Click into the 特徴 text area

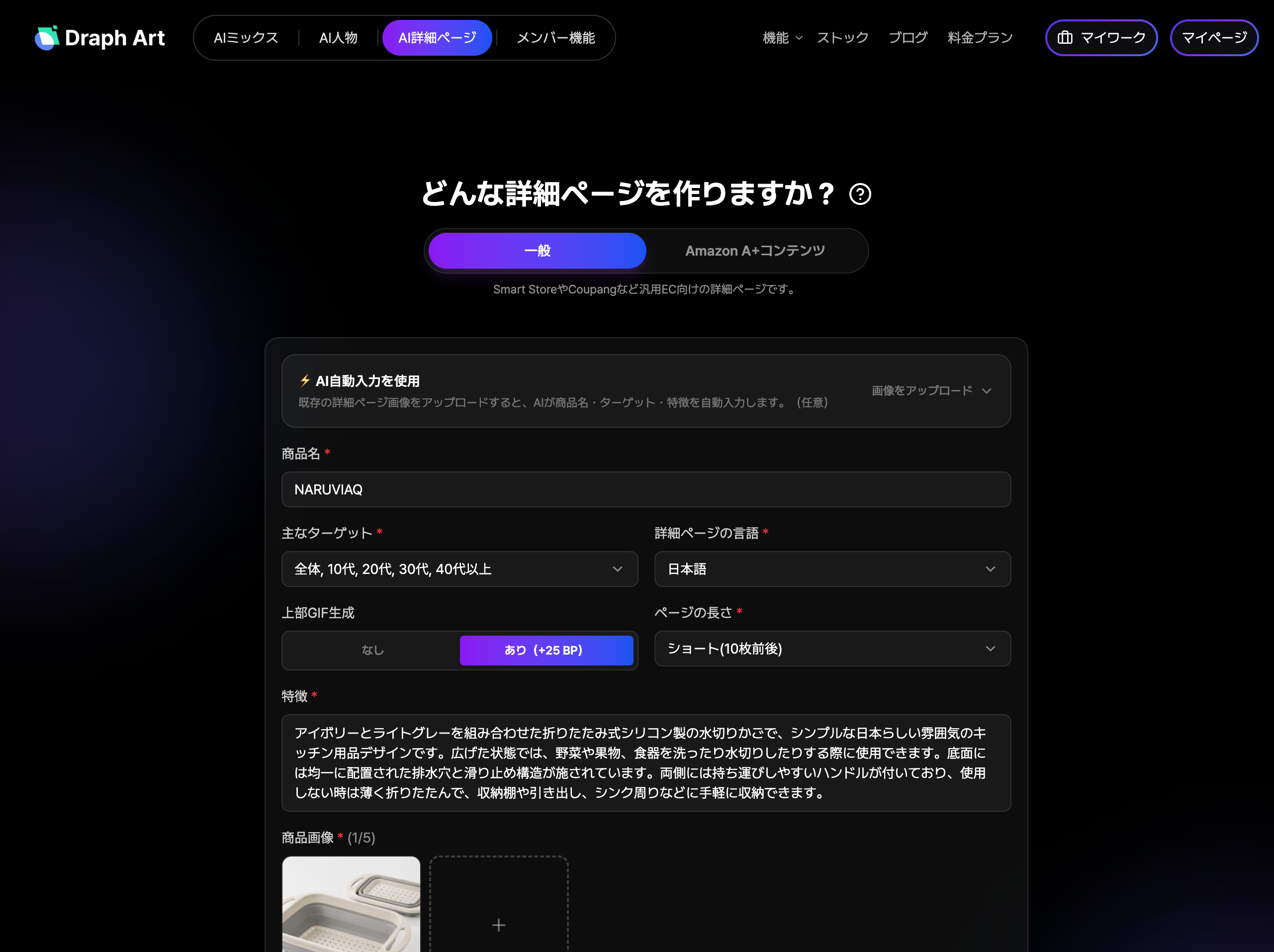[645, 762]
